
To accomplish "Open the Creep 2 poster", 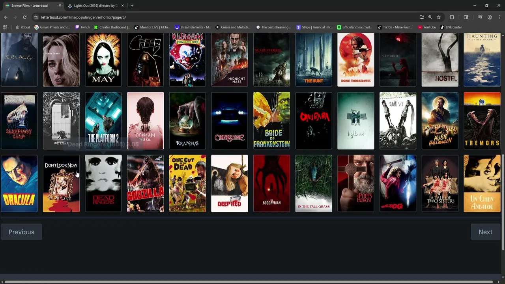I will (x=145, y=60).
